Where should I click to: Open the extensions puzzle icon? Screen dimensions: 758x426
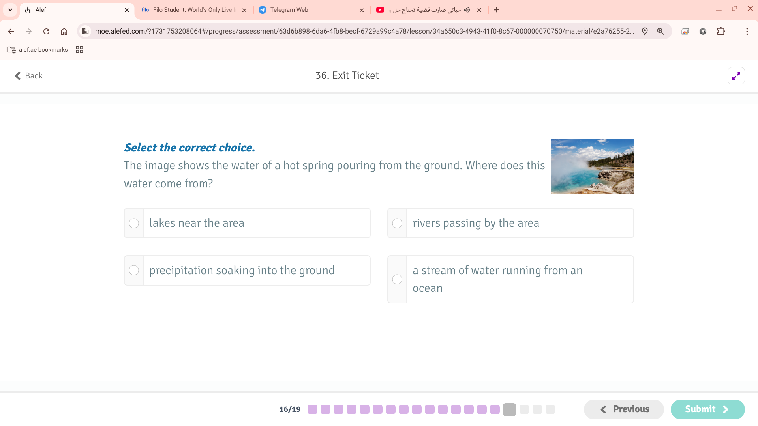[721, 31]
